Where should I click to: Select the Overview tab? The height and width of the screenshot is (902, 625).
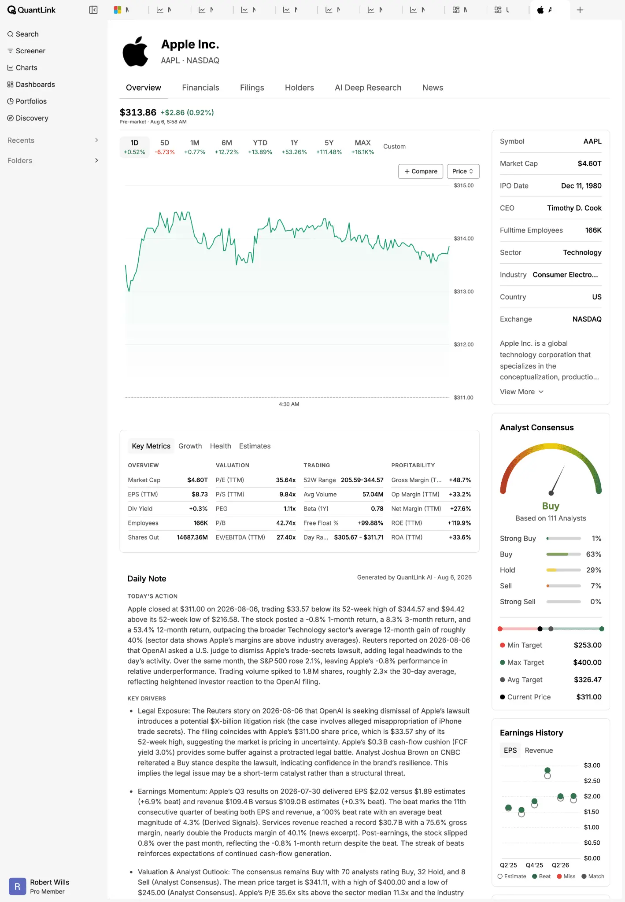[144, 88]
